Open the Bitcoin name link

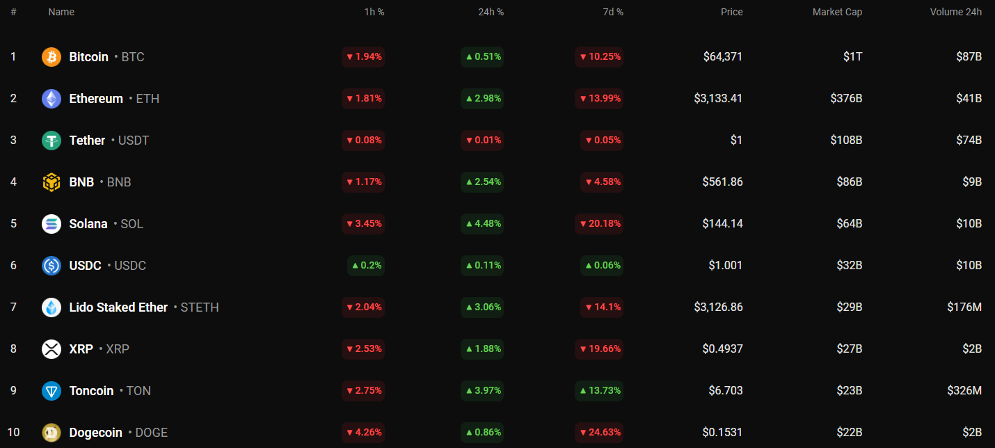pyautogui.click(x=88, y=57)
